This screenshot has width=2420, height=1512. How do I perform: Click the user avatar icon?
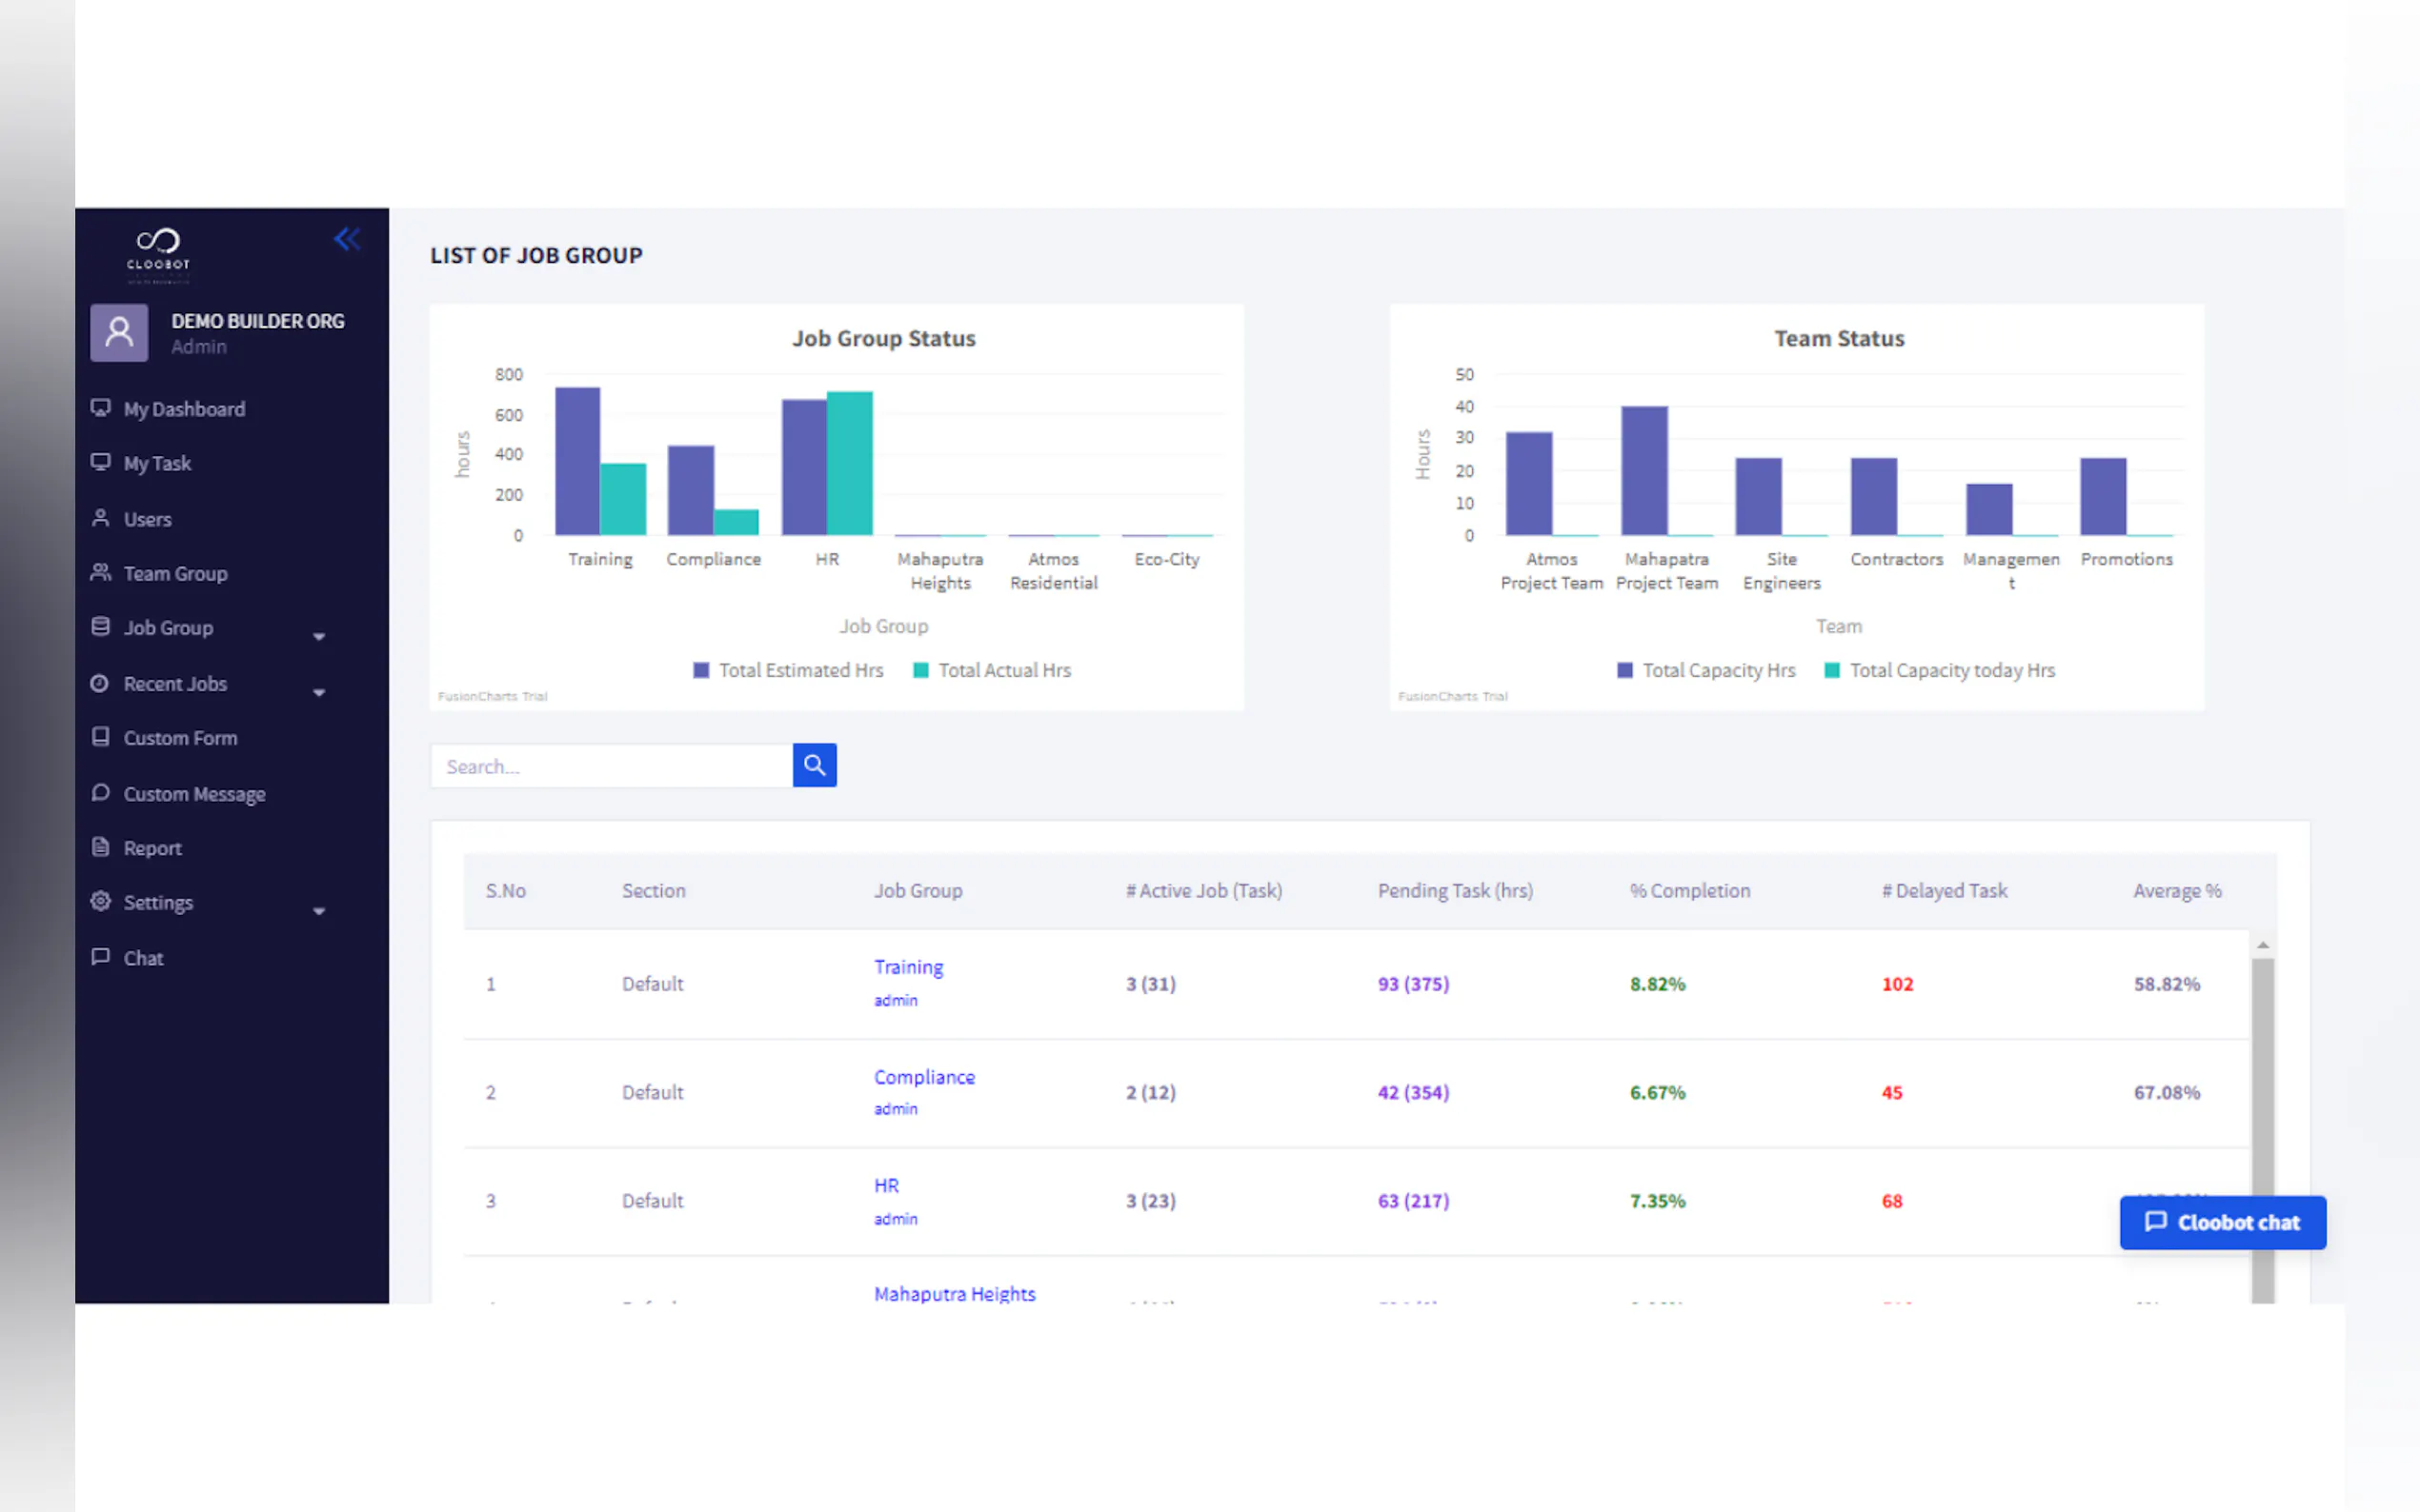[119, 332]
